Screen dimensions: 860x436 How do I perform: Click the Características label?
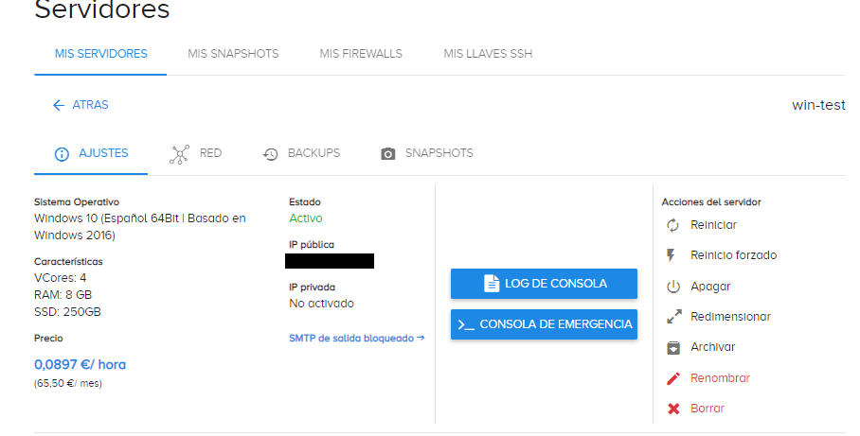68,262
